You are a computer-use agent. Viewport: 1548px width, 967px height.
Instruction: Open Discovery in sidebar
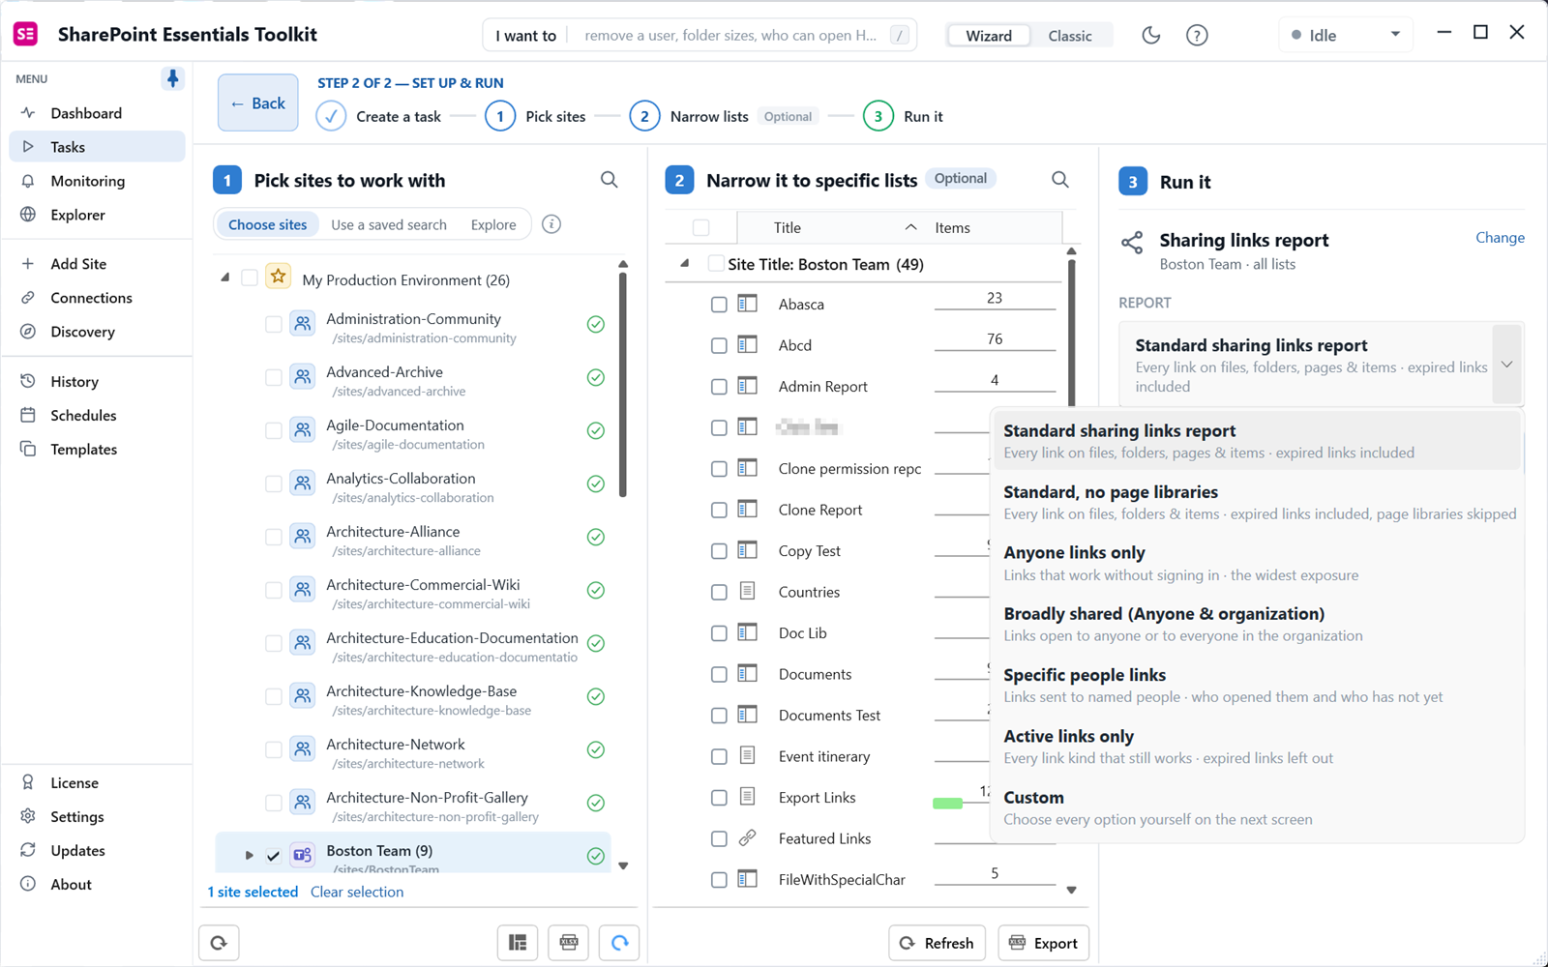[97, 332]
